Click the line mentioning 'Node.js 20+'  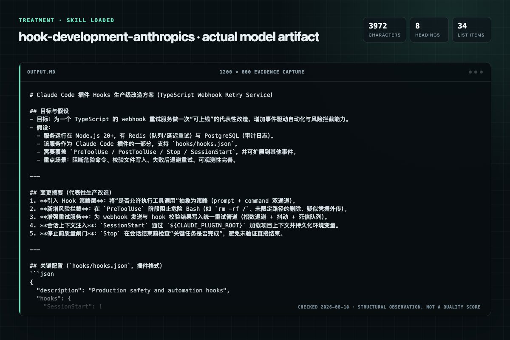158,136
